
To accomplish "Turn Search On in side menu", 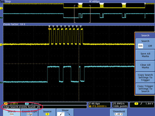I will 140,46.
